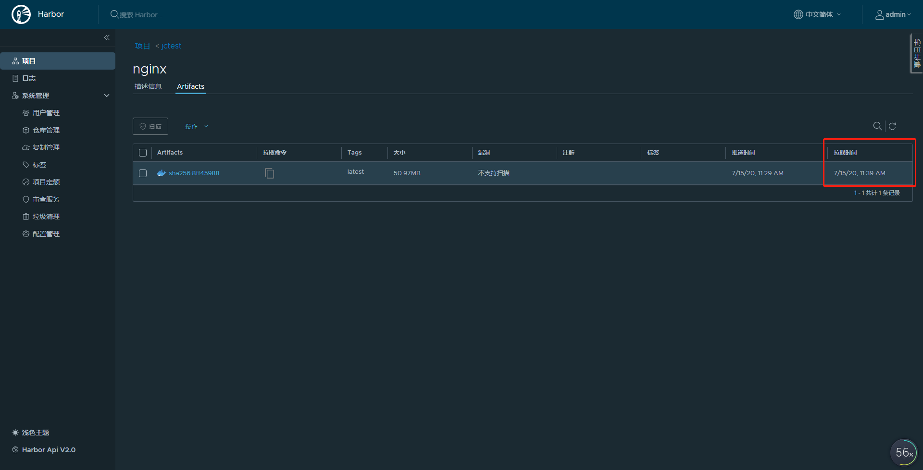The width and height of the screenshot is (923, 470).
Task: Sort by 拉取时间 column header
Action: tap(846, 153)
